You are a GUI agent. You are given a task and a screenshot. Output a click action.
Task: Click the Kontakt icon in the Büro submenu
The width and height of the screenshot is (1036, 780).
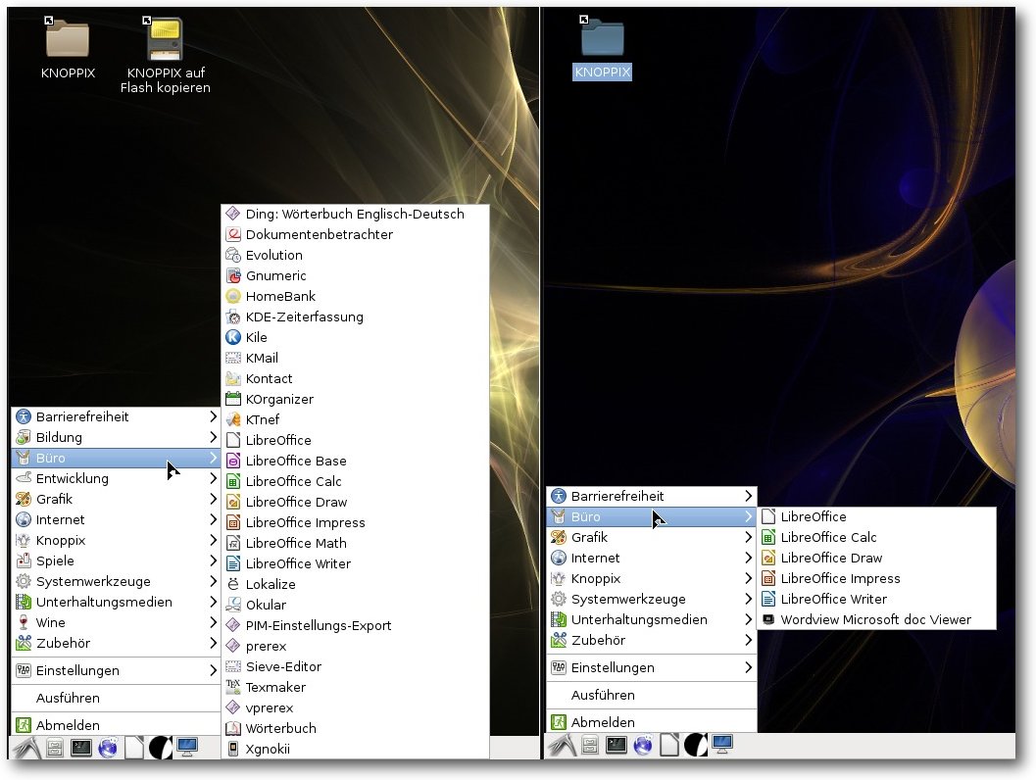point(232,378)
